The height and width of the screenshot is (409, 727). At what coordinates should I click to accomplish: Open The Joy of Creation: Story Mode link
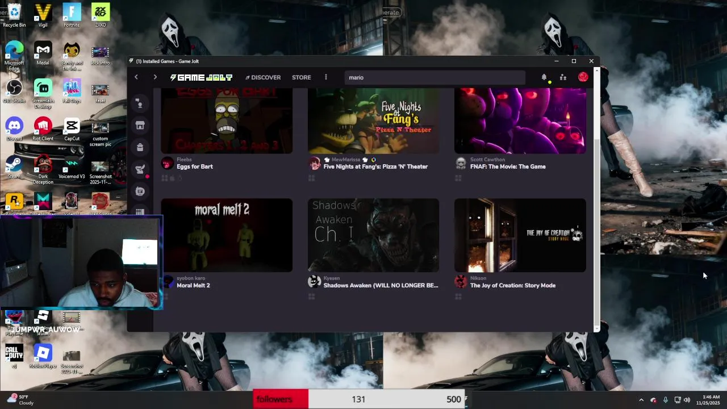click(x=513, y=285)
